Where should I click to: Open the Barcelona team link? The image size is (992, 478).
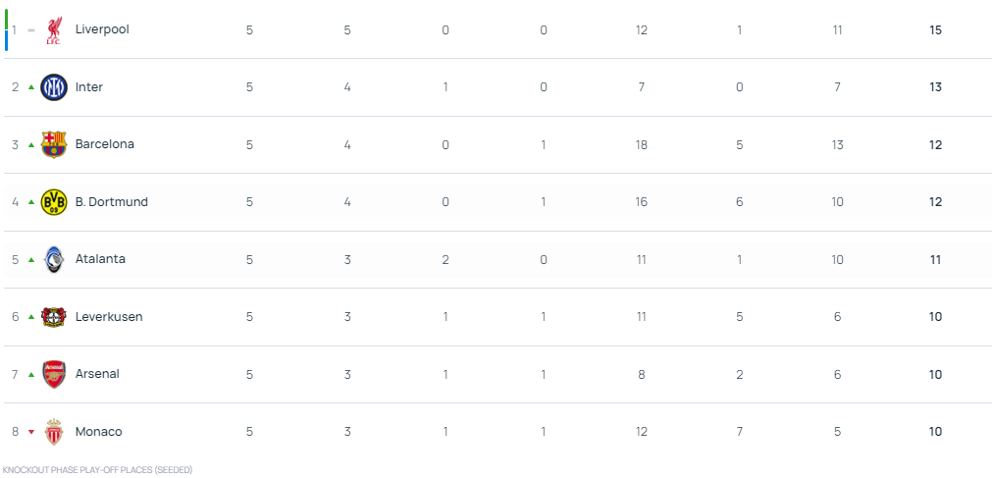click(x=104, y=143)
